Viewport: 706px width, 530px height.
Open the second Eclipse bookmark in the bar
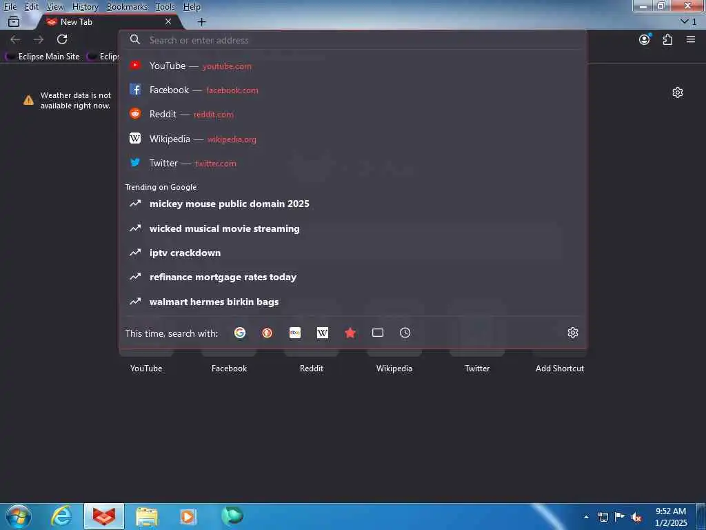coord(103,57)
